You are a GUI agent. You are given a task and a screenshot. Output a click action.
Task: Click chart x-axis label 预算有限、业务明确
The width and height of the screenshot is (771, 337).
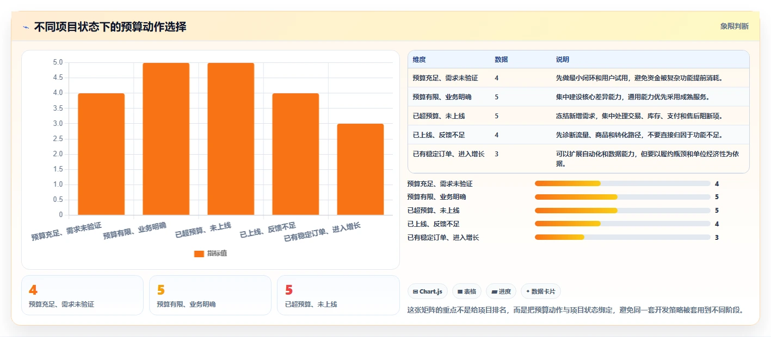[x=135, y=230]
